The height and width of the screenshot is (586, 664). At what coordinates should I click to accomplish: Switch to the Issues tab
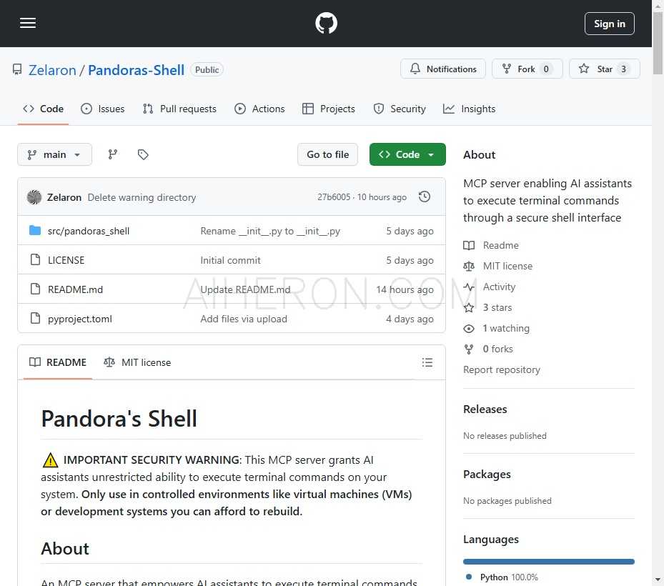coord(103,109)
